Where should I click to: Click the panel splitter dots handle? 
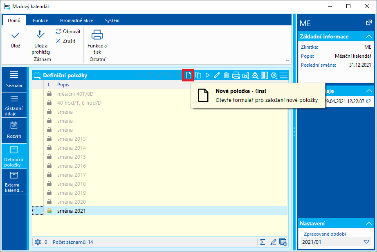294,132
